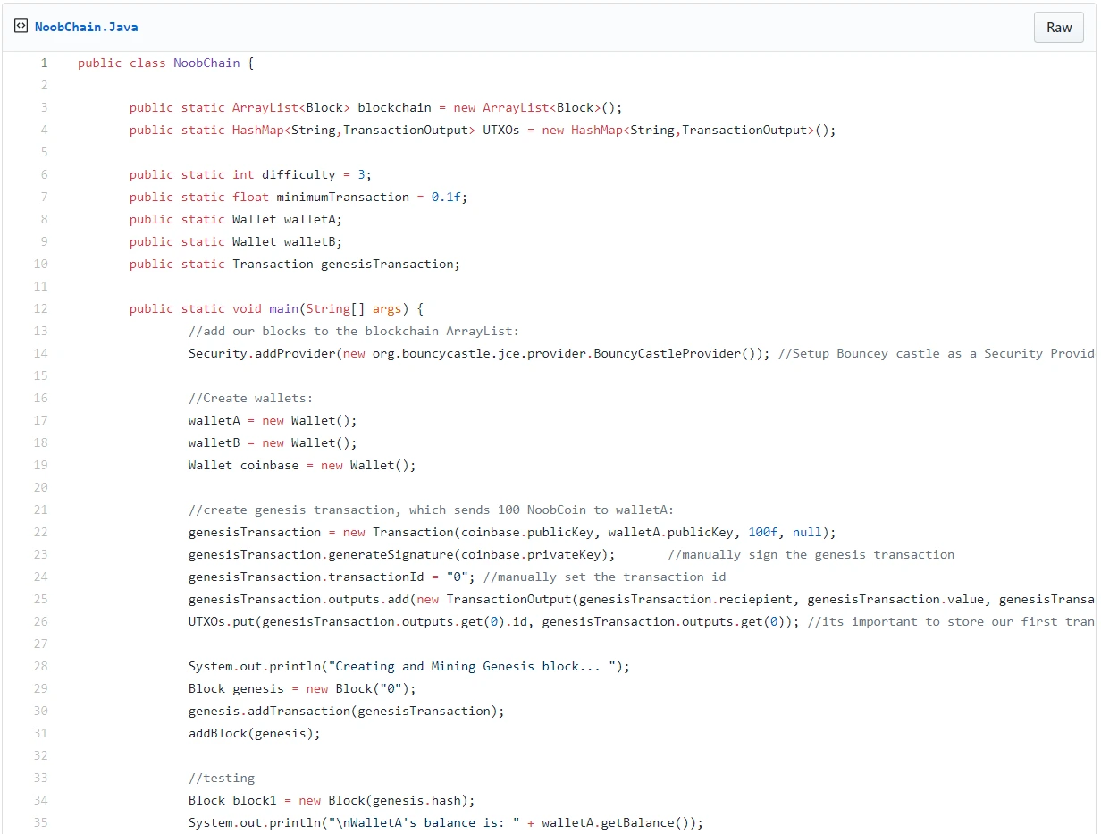Click line number 33
This screenshot has width=1101, height=834.
pos(41,778)
